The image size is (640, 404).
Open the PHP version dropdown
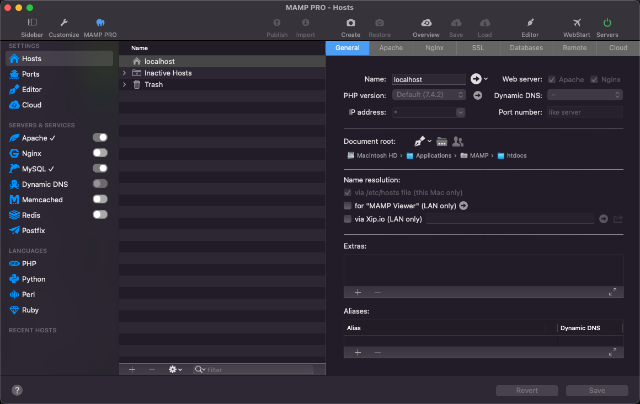click(429, 95)
